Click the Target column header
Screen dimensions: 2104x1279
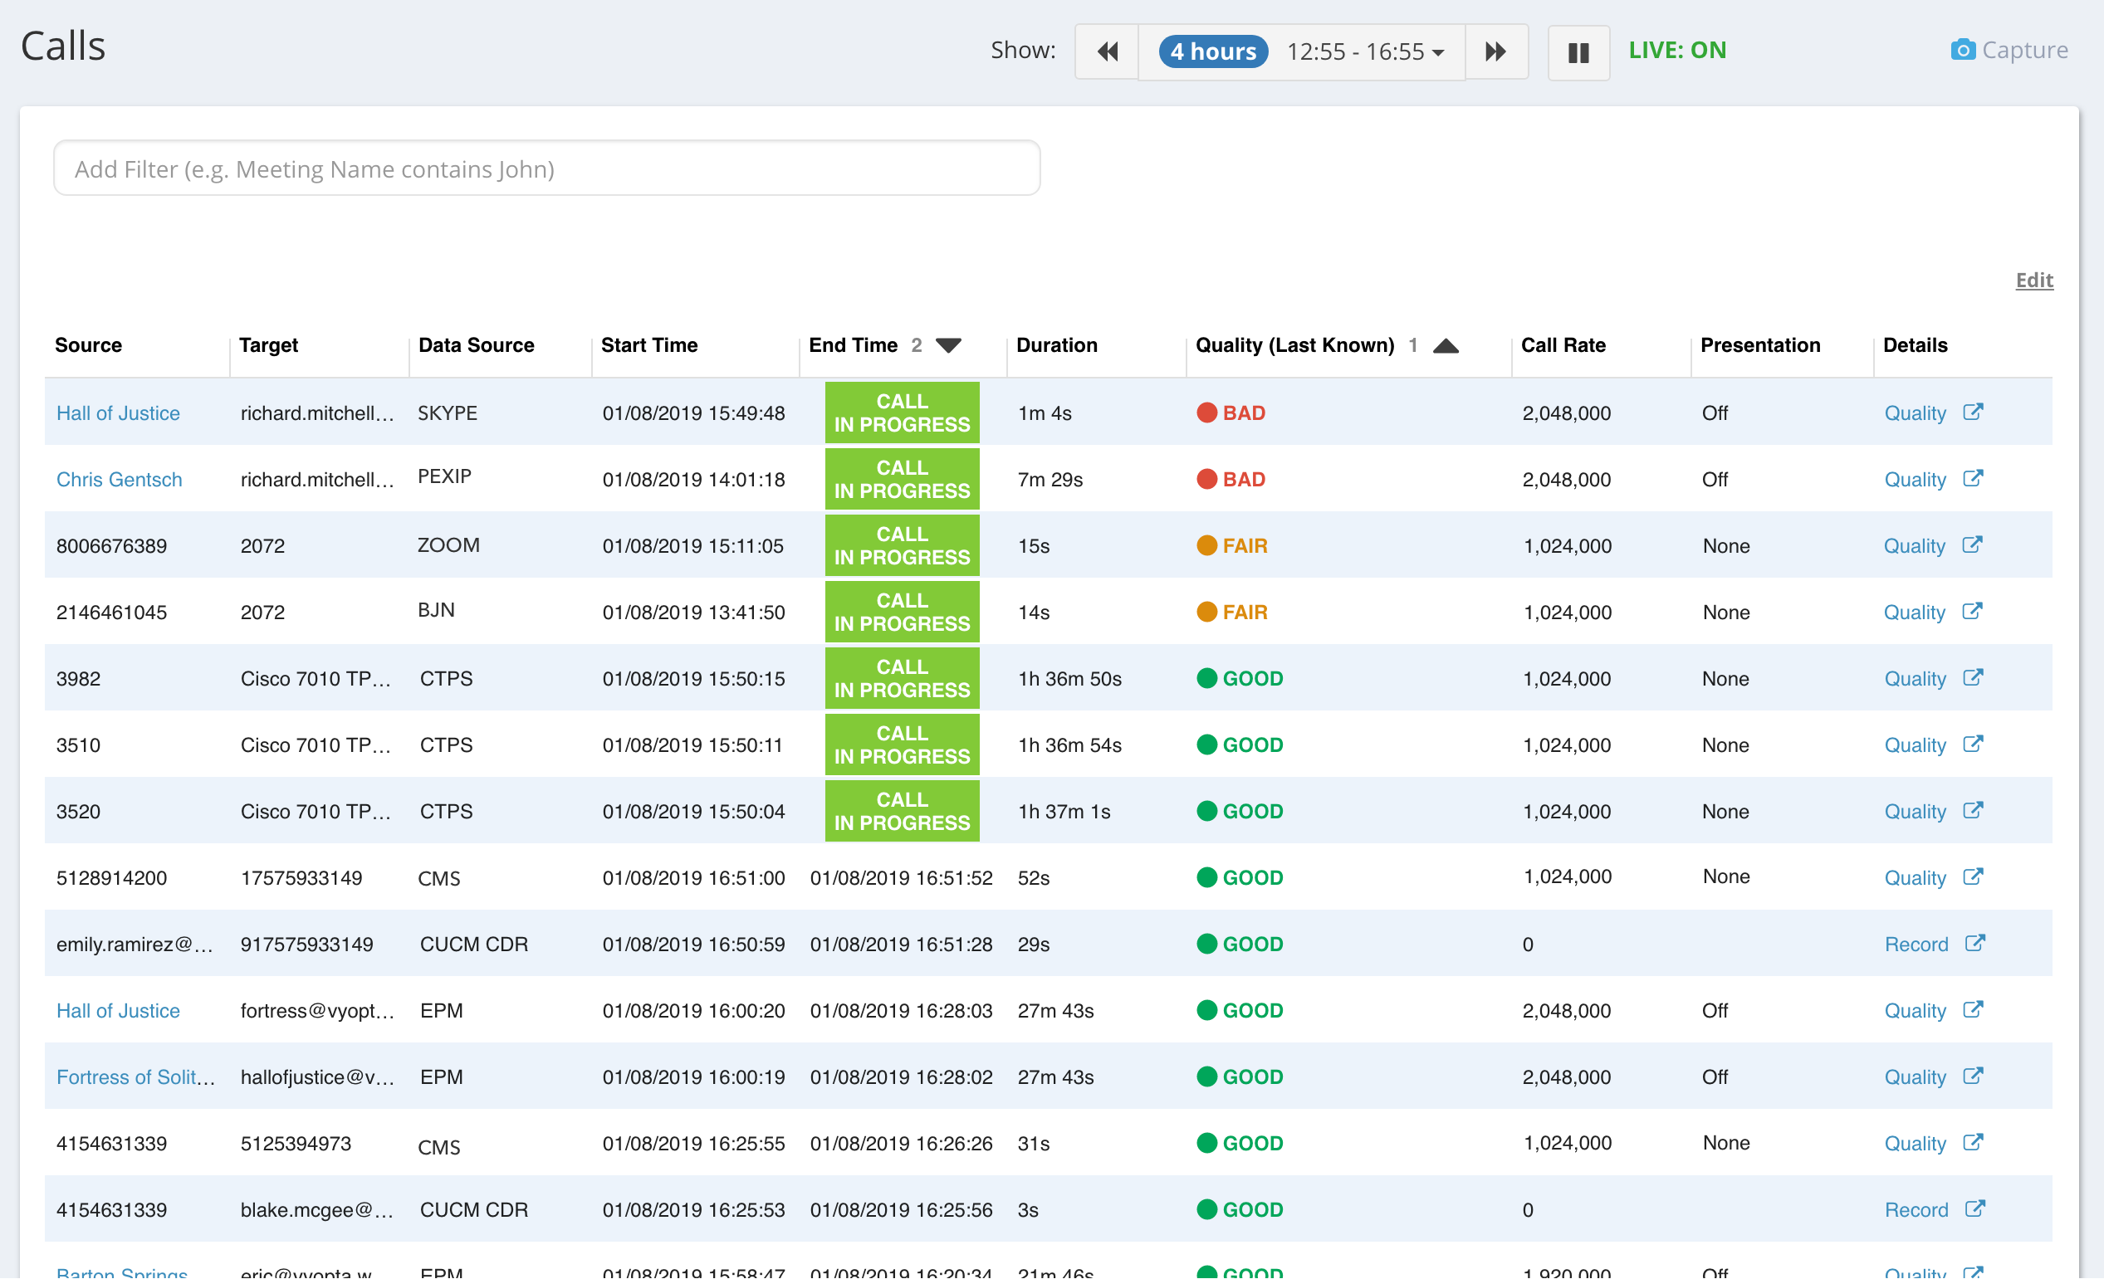coord(268,345)
